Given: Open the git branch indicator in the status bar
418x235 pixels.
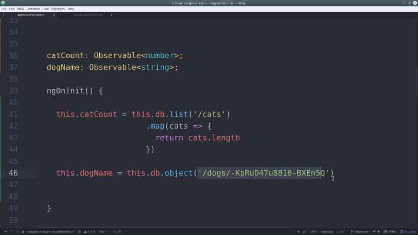Looking at the screenshot, I should point(360,232).
